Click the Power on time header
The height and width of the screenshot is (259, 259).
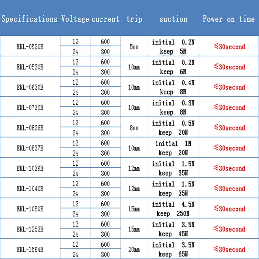[x=229, y=19]
